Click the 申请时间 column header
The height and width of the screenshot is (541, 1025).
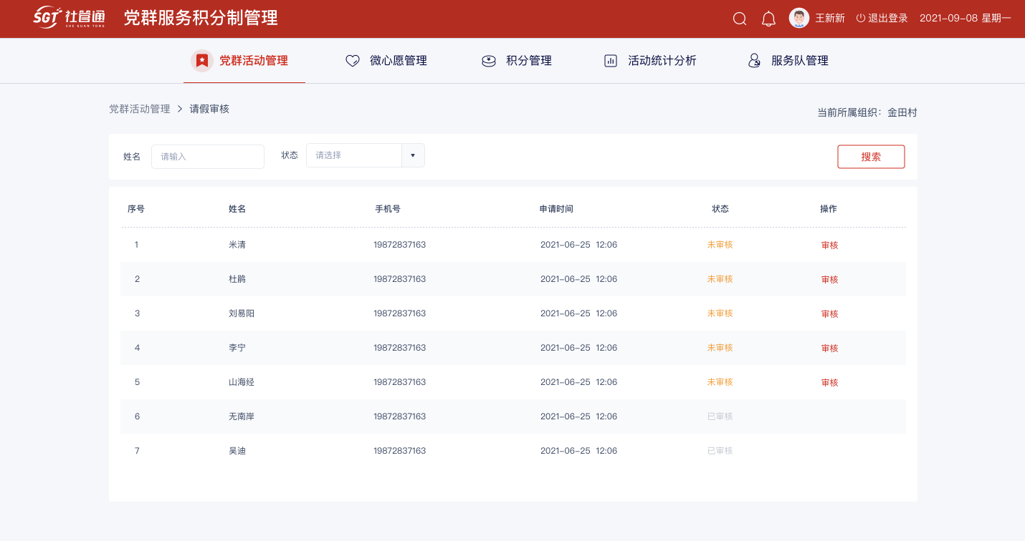(x=556, y=209)
